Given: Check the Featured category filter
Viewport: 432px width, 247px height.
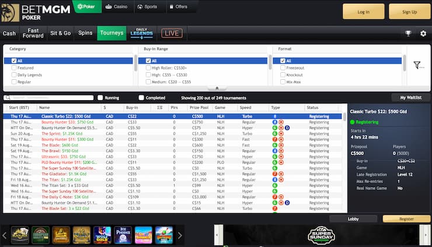Looking at the screenshot, I should click(14, 68).
